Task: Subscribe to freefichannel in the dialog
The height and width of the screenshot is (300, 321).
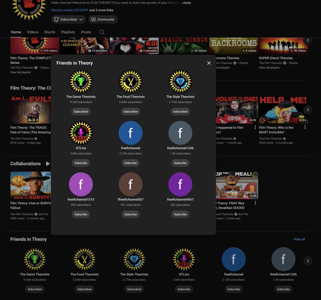Action: tap(131, 163)
